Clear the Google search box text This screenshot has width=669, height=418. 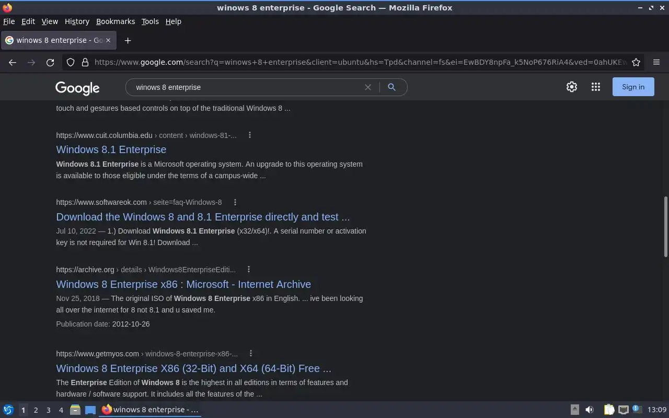pyautogui.click(x=368, y=87)
